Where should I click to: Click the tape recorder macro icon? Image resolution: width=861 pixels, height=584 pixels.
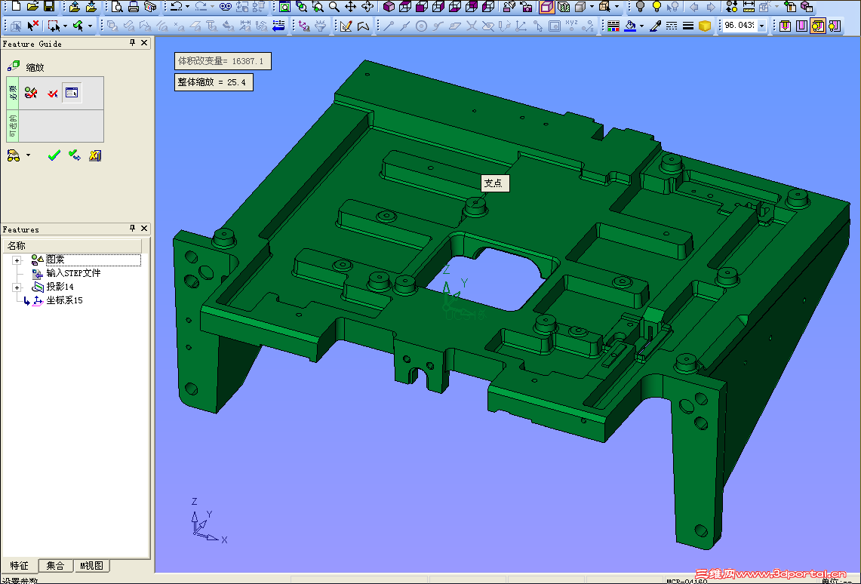pos(226,7)
